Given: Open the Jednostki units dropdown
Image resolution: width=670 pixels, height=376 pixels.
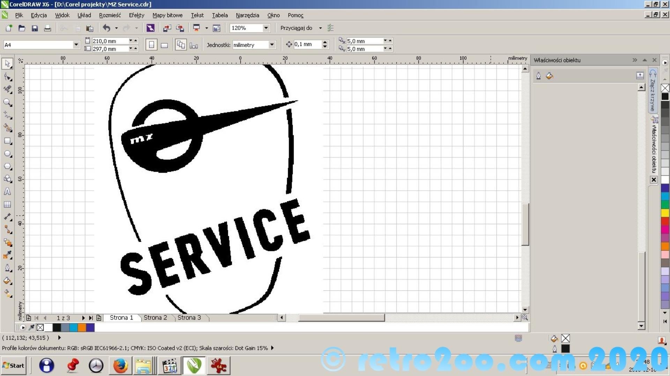Looking at the screenshot, I should click(x=271, y=45).
